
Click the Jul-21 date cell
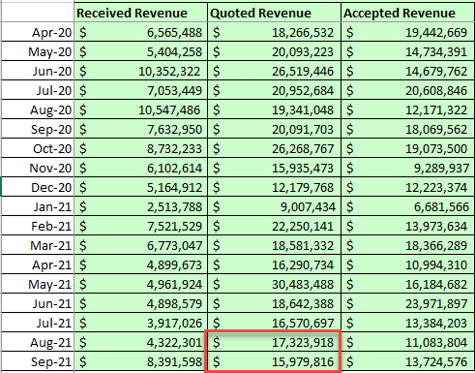(38, 323)
